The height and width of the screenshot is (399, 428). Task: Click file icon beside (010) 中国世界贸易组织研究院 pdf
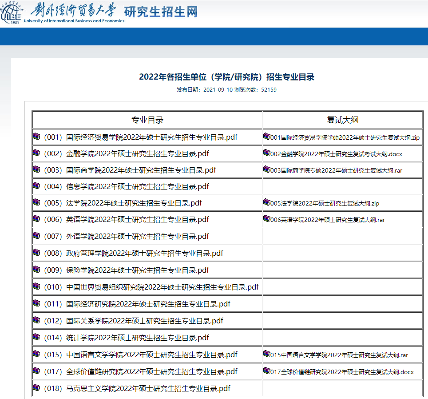[36, 286]
